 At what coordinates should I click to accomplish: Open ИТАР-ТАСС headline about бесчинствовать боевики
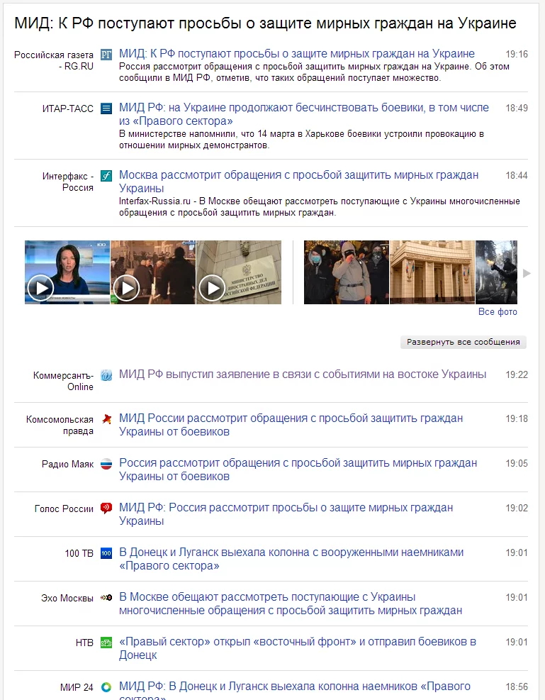click(x=304, y=114)
